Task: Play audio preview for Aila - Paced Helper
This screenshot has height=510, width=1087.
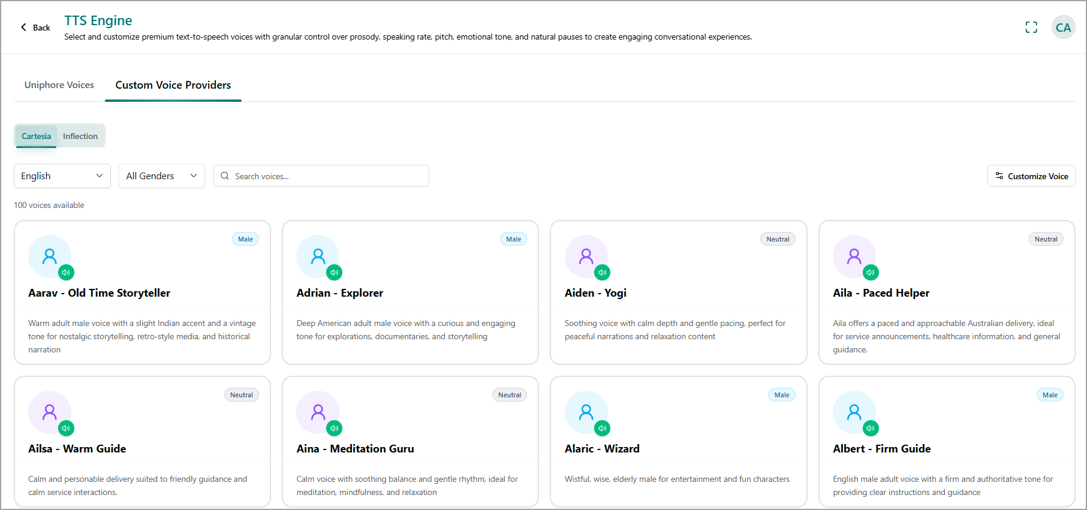Action: pyautogui.click(x=871, y=273)
